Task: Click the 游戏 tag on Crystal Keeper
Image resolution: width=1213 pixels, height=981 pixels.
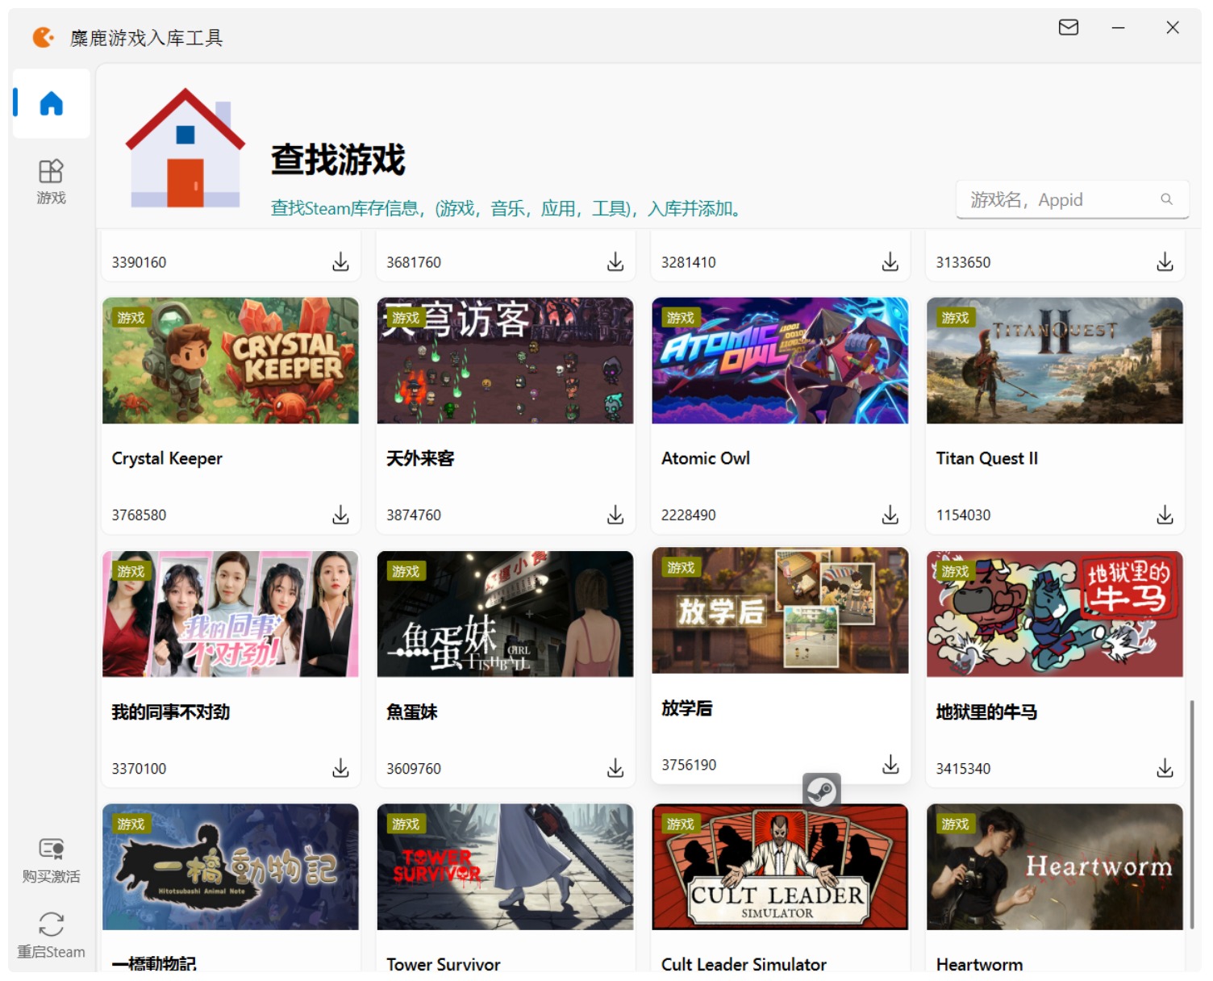Action: pos(131,318)
